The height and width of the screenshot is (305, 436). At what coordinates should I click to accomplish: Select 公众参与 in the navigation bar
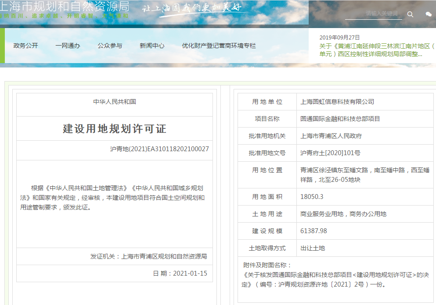tap(110, 46)
